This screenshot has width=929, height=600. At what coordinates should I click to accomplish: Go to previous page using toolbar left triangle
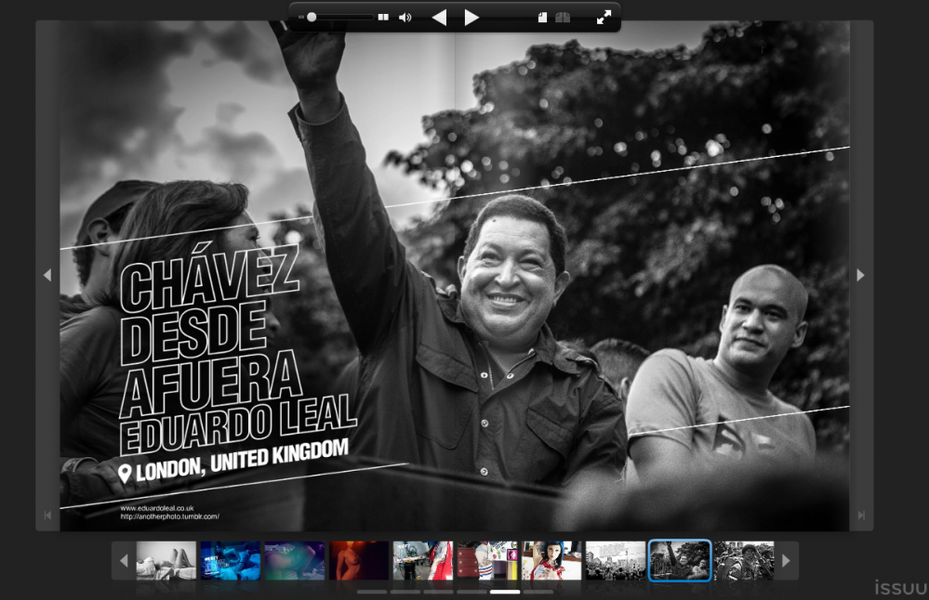(x=439, y=17)
